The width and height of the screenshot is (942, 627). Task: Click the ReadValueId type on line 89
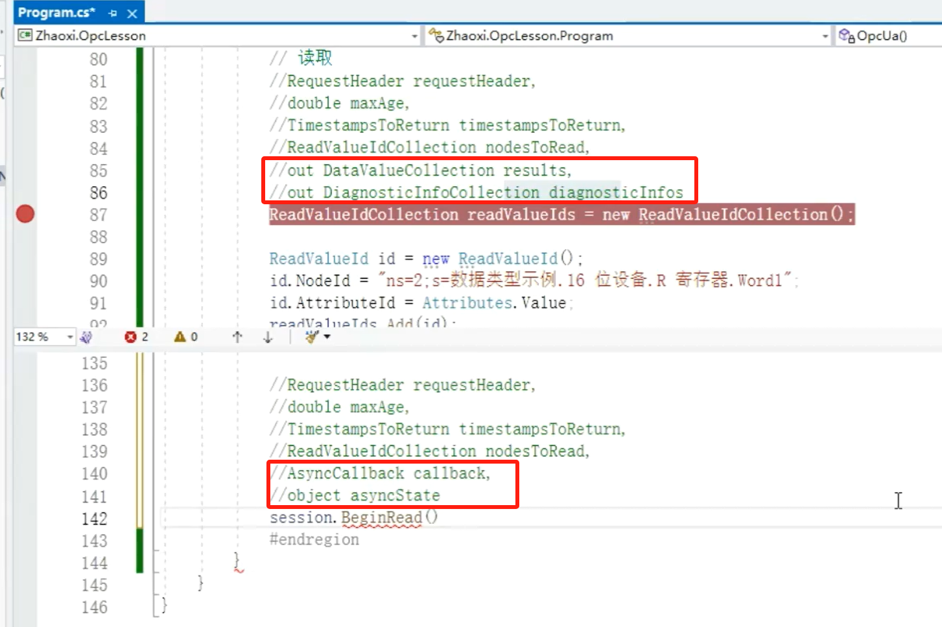pyautogui.click(x=318, y=259)
